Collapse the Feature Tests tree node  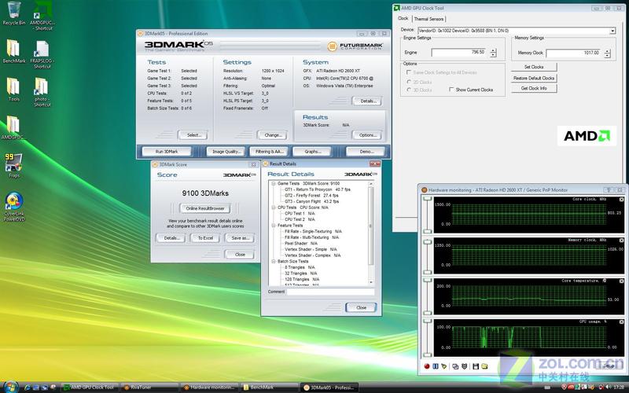(x=274, y=226)
